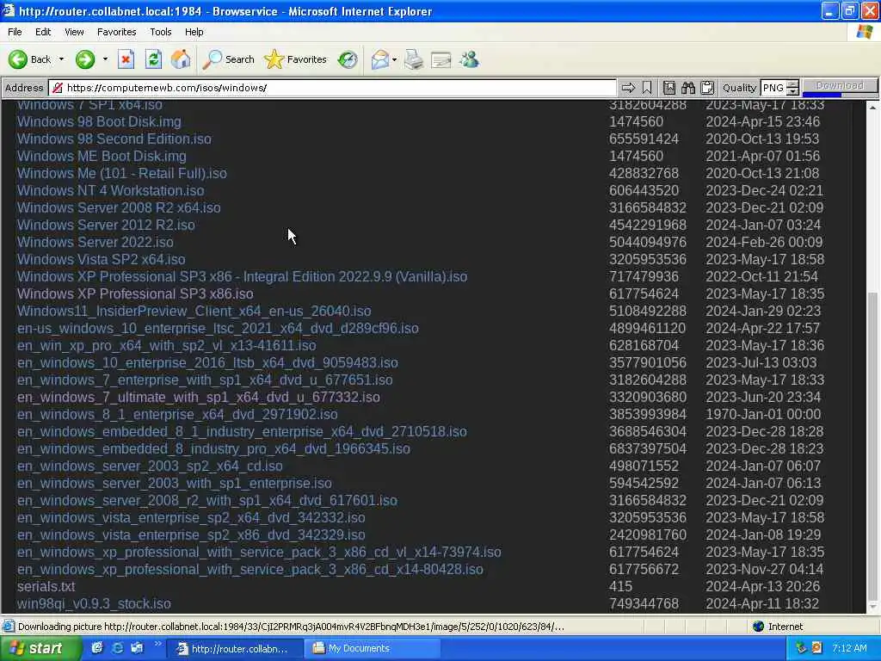881x661 pixels.
Task: Click the date 1970-Jan-01 00:00
Action: (x=764, y=414)
